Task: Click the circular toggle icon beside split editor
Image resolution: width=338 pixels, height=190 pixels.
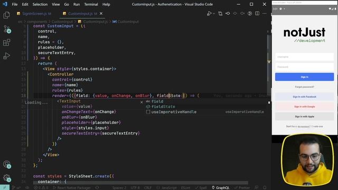Action: [250, 14]
